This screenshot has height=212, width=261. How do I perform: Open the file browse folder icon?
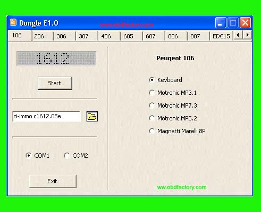(x=92, y=116)
